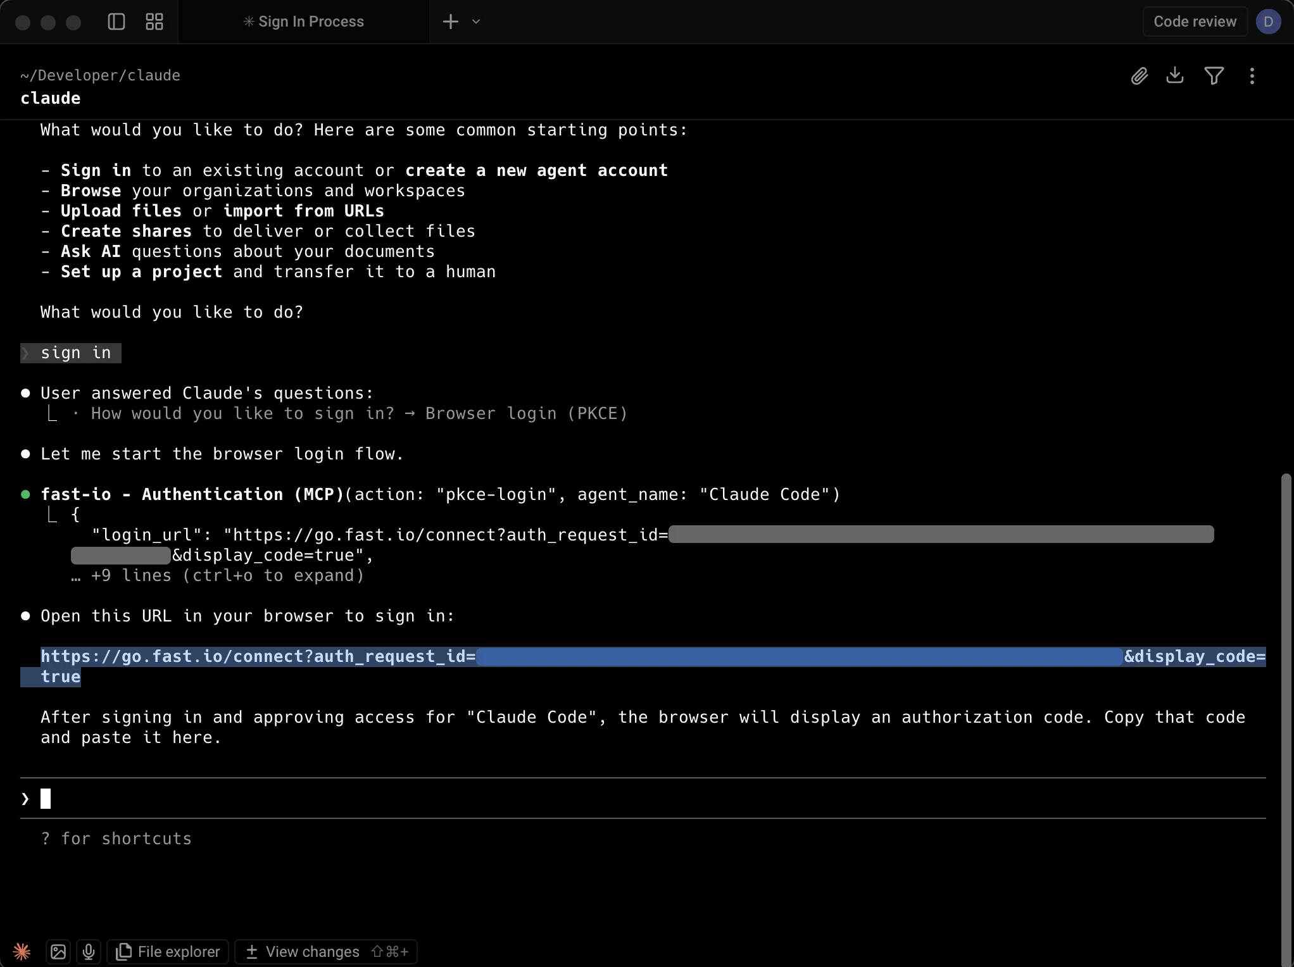Click the download output icon
This screenshot has width=1294, height=967.
tap(1175, 76)
